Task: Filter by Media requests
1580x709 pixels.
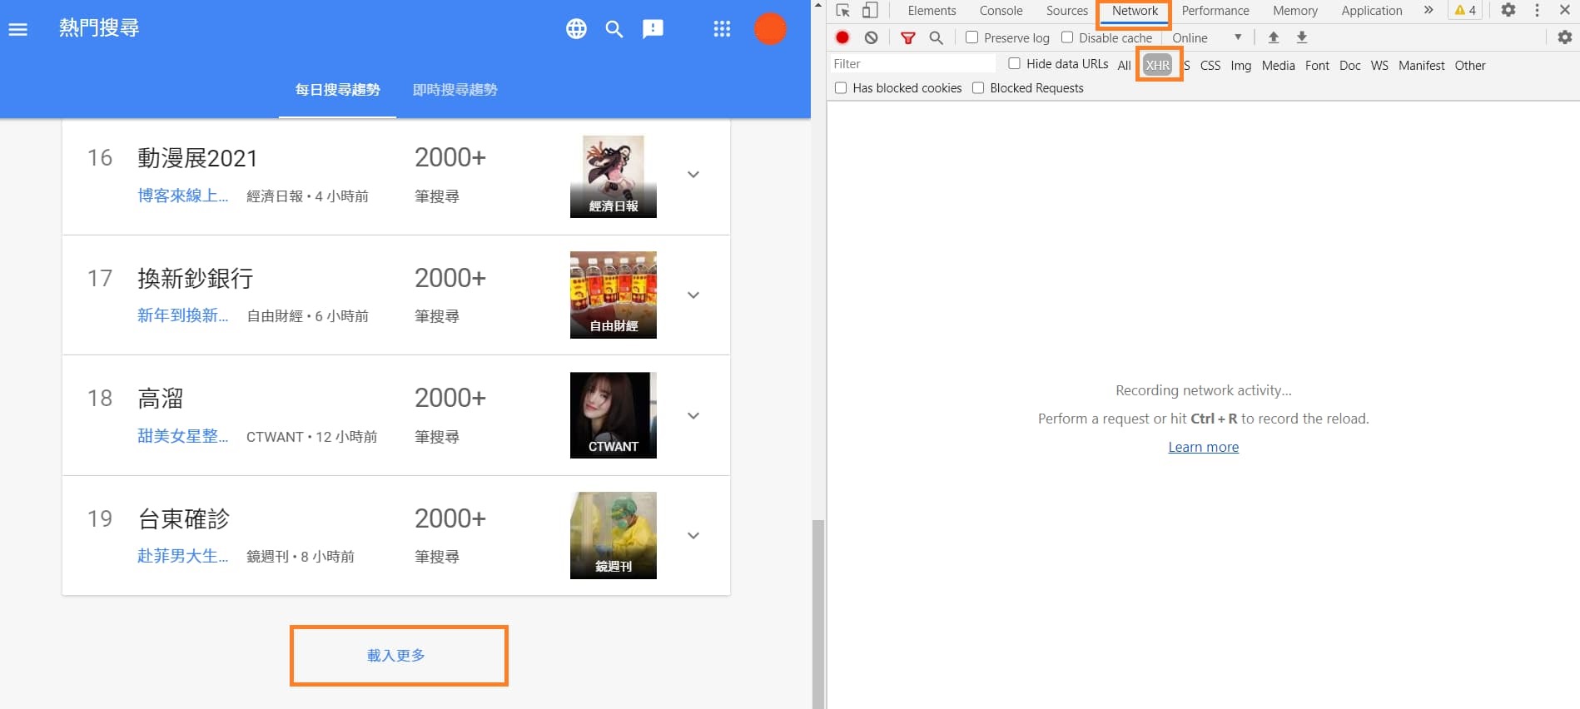Action: [x=1278, y=65]
